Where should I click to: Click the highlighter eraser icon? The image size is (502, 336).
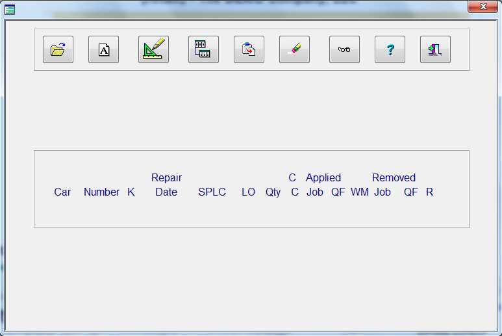coord(294,49)
